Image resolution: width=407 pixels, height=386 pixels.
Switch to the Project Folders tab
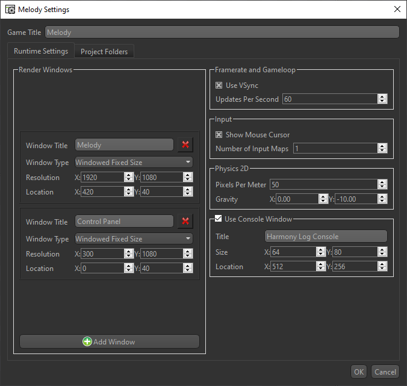coord(104,52)
